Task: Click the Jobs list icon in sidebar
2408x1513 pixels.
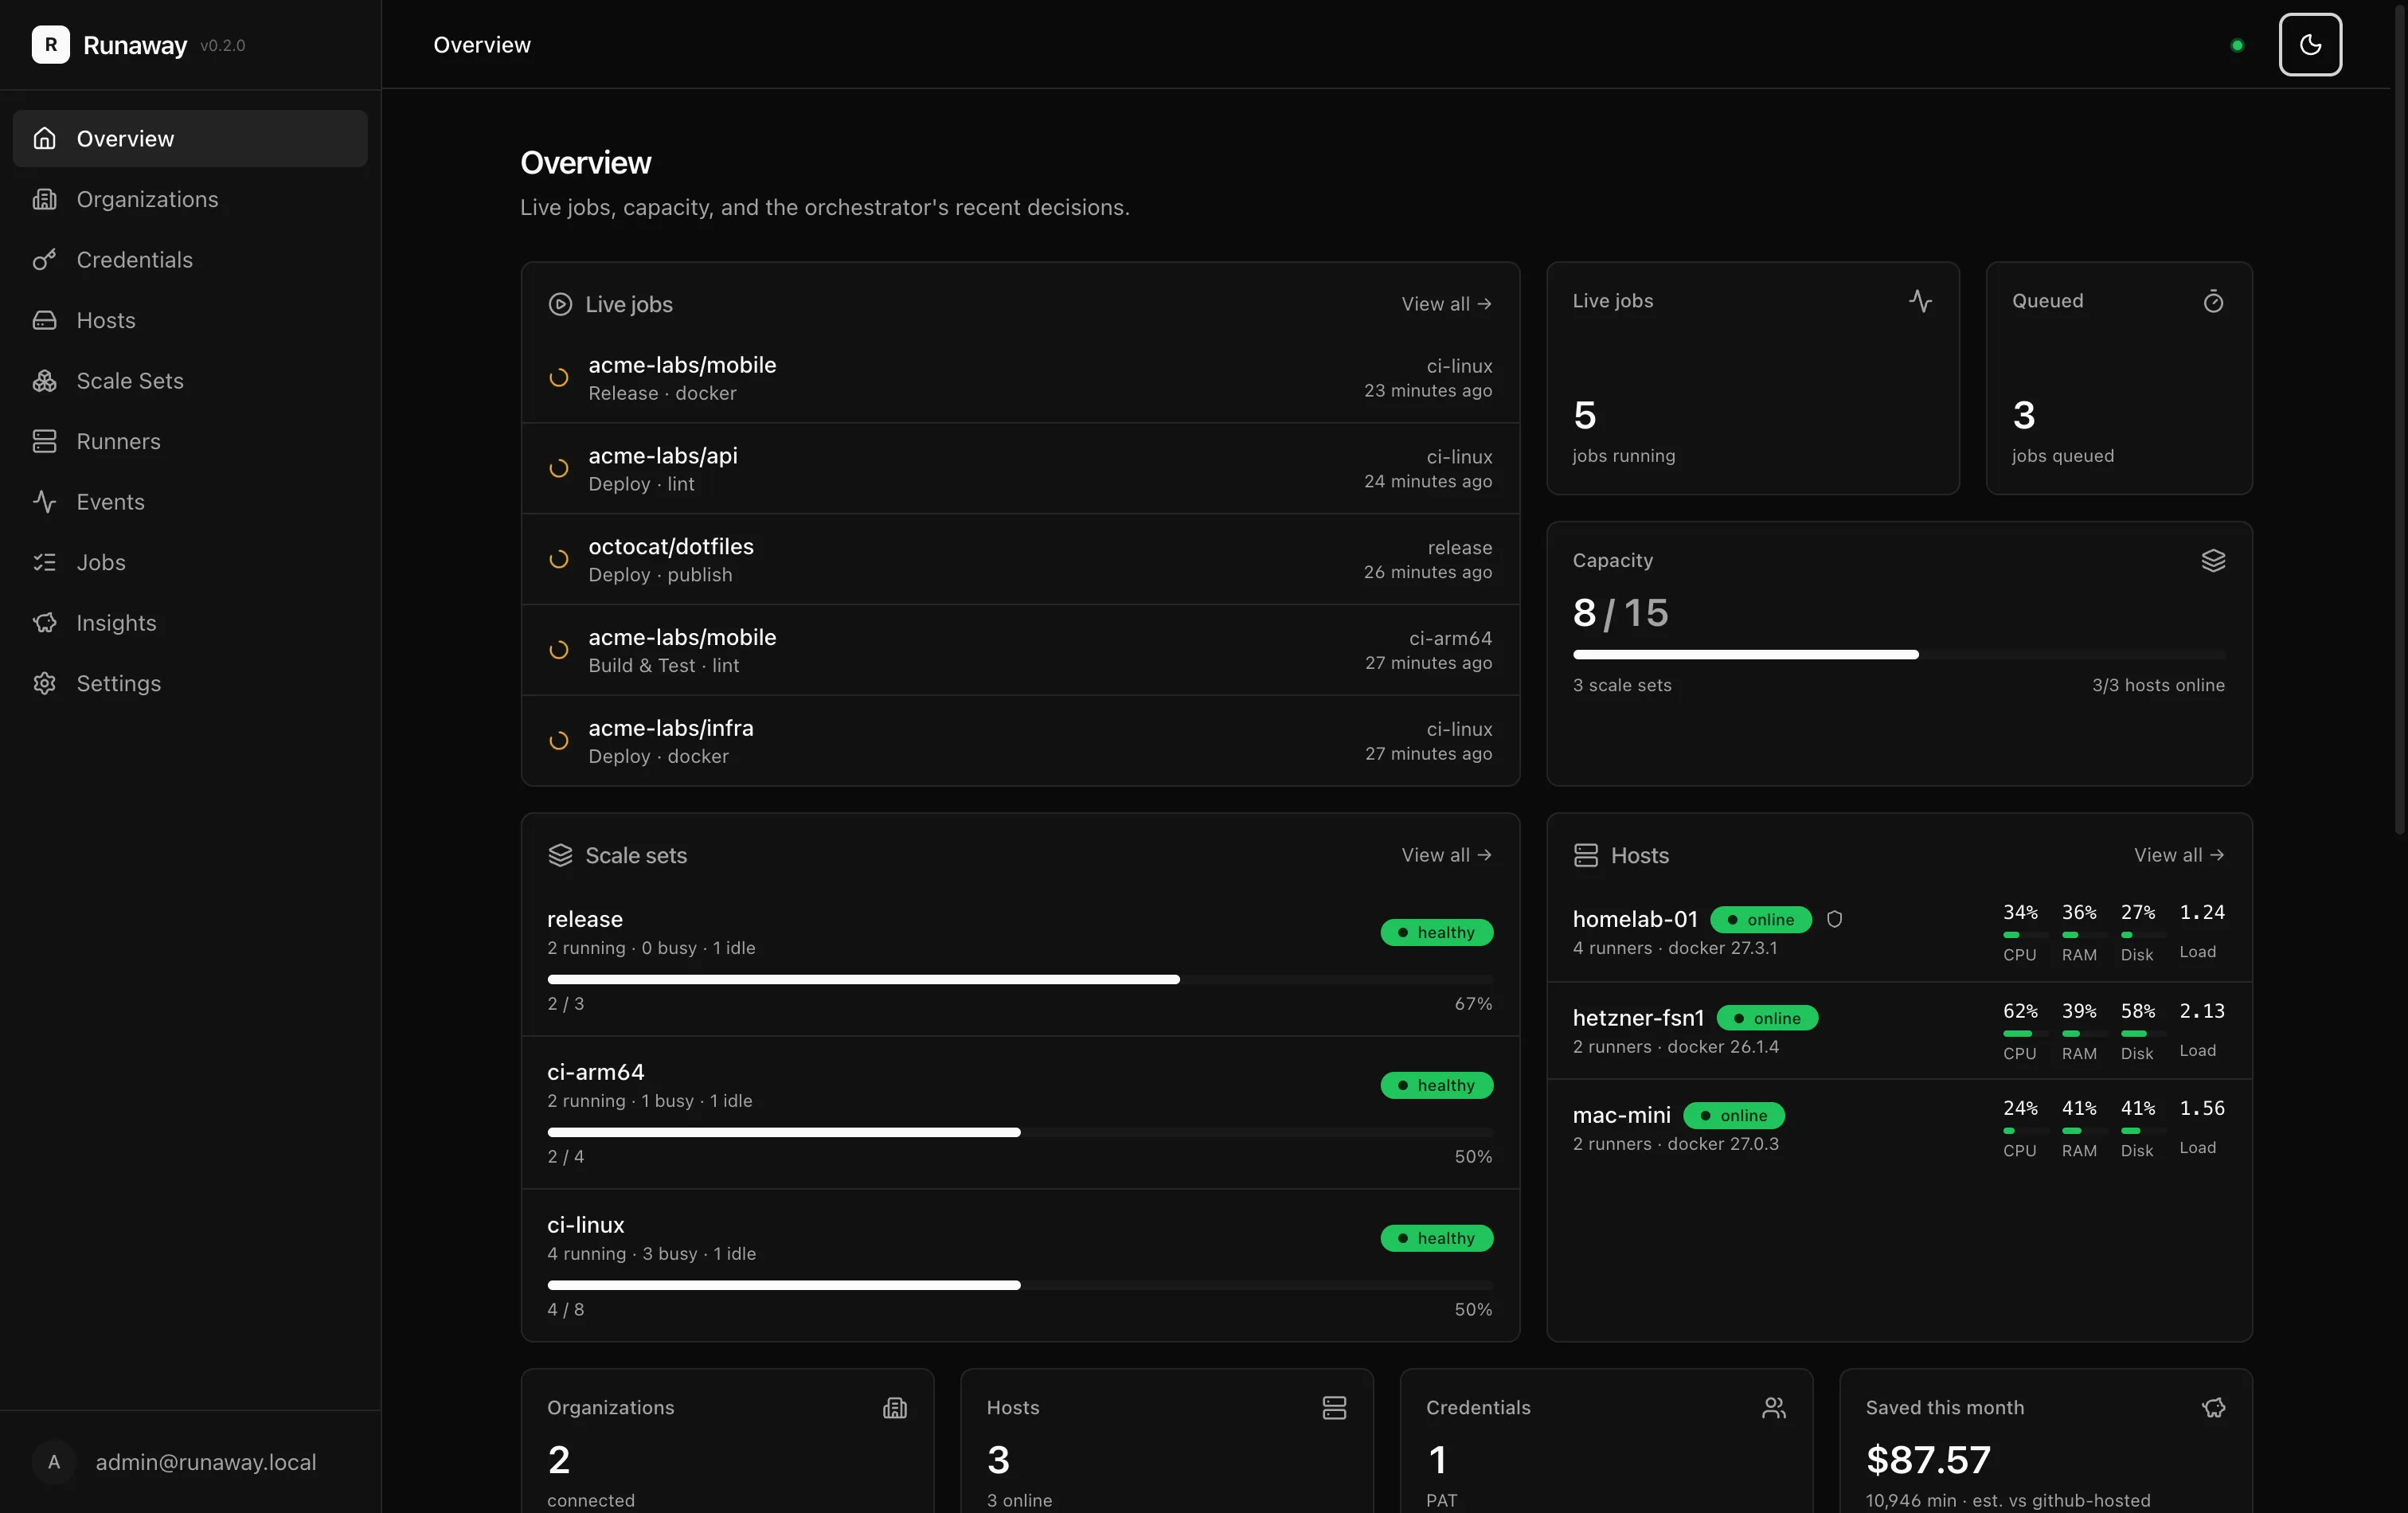Action: point(44,562)
